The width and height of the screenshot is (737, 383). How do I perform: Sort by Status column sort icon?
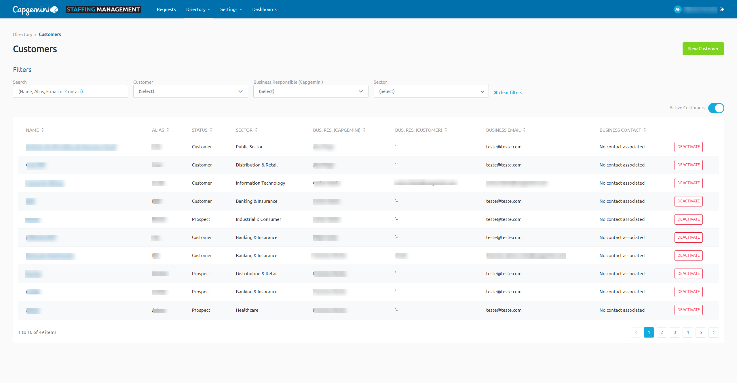pos(211,130)
